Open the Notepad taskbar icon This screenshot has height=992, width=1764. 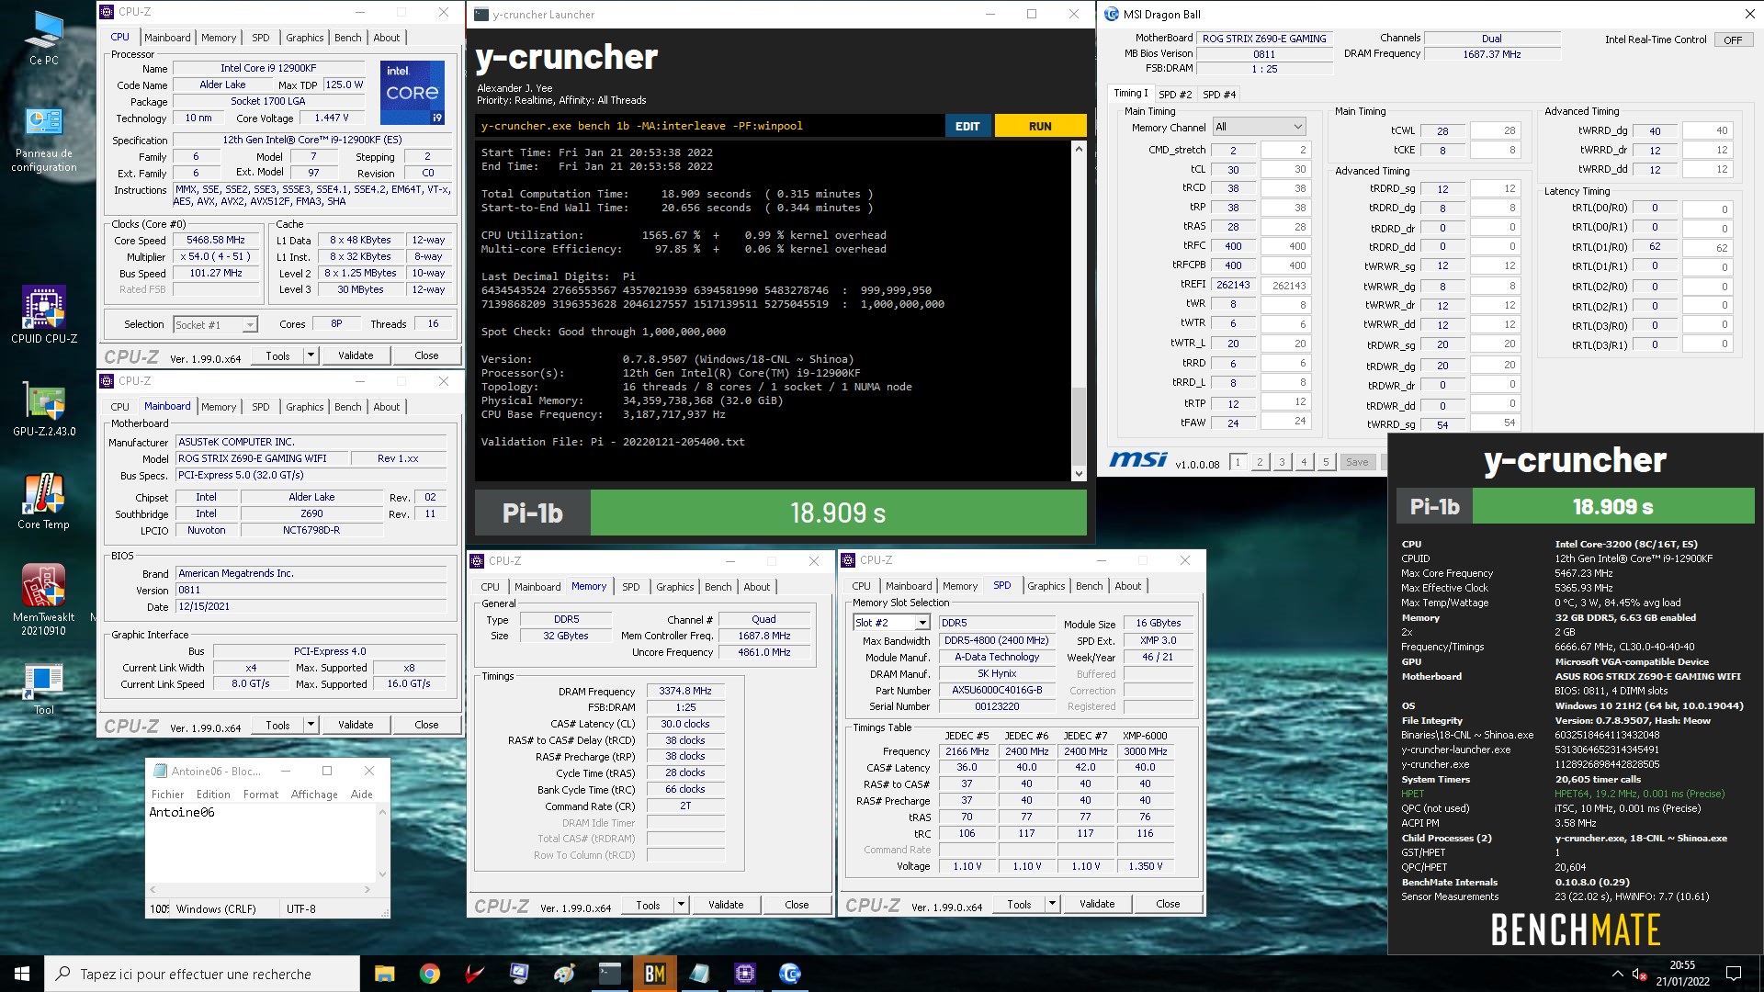[699, 974]
